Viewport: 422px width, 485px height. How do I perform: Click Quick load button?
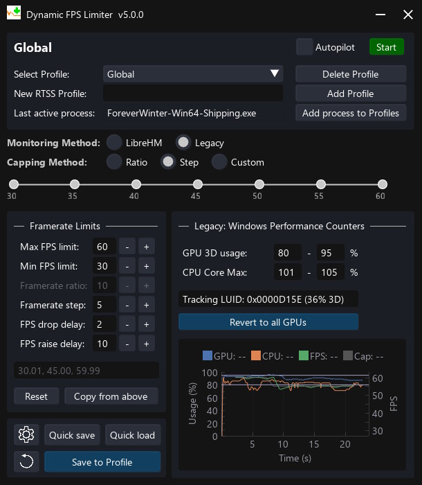point(133,435)
